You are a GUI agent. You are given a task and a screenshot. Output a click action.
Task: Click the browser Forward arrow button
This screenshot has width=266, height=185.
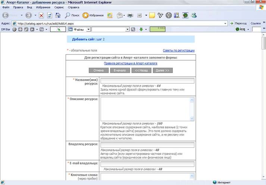(x=28, y=15)
